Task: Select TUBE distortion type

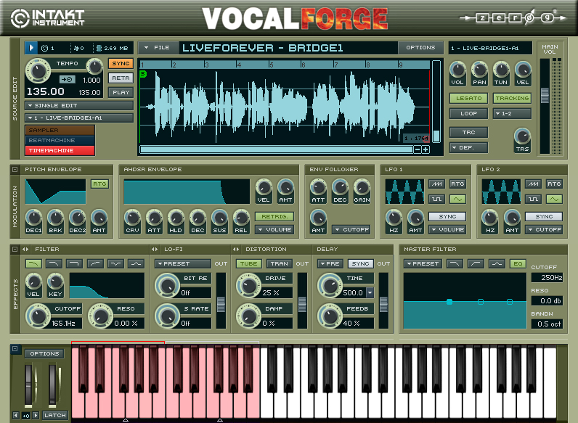Action: (249, 263)
